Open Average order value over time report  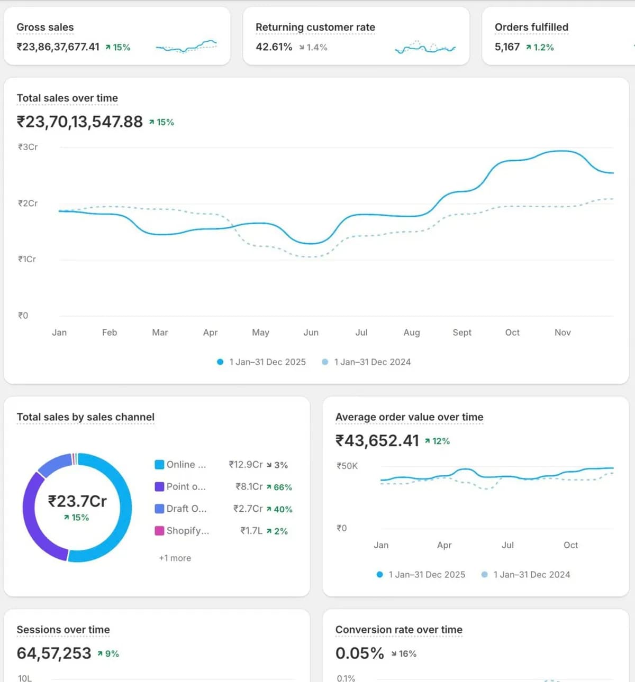click(x=409, y=417)
